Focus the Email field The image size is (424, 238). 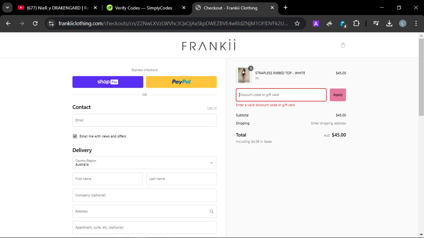tap(144, 120)
